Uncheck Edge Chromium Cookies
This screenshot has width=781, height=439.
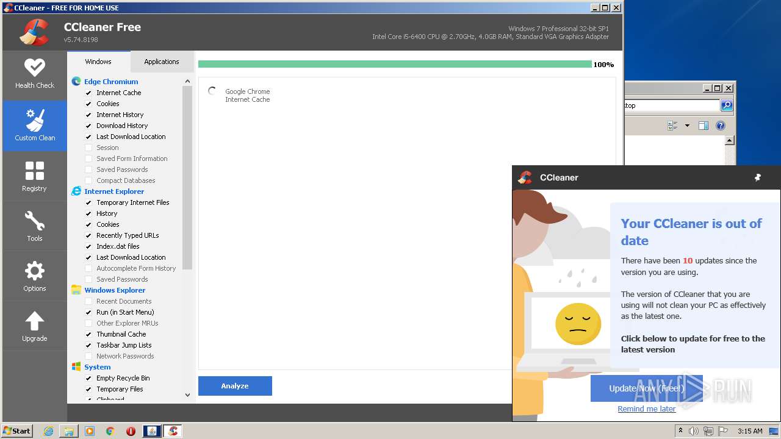pos(88,104)
